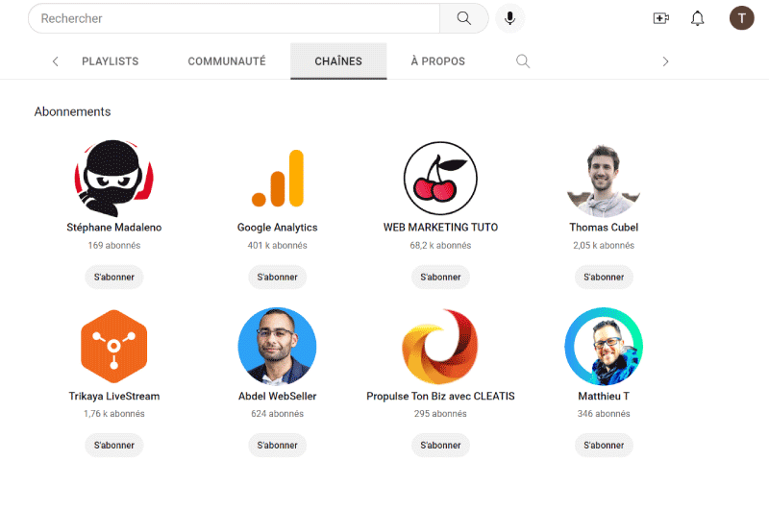
Task: Subscribe to Propulse Ton Biz avec CLEATIS
Action: tap(440, 445)
